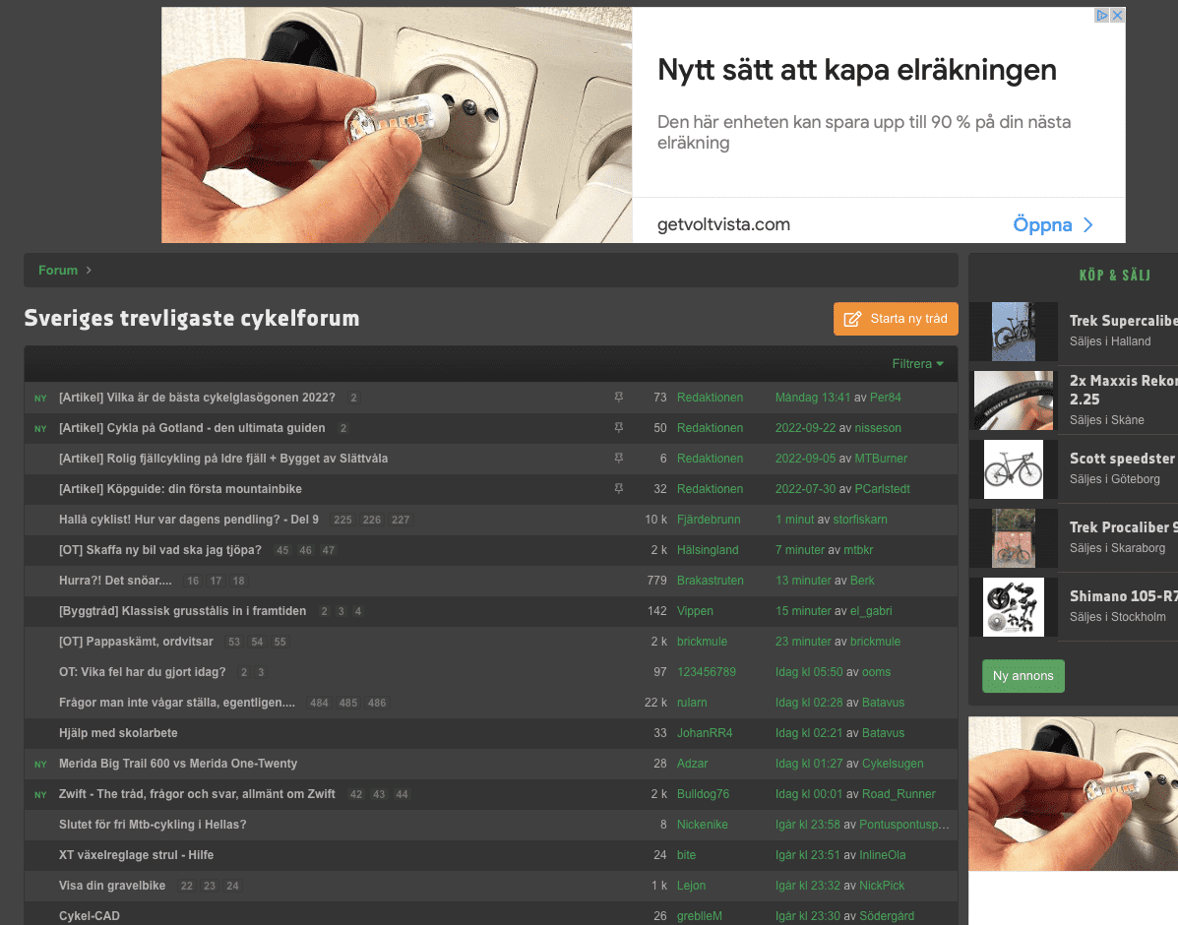Click the green Ny annons button

coord(1023,676)
